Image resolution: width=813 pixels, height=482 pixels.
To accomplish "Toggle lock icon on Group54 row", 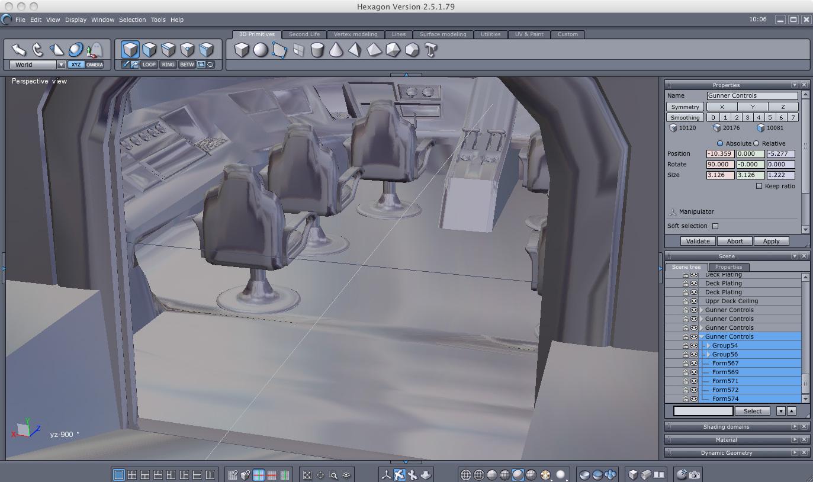I will pyautogui.click(x=686, y=345).
